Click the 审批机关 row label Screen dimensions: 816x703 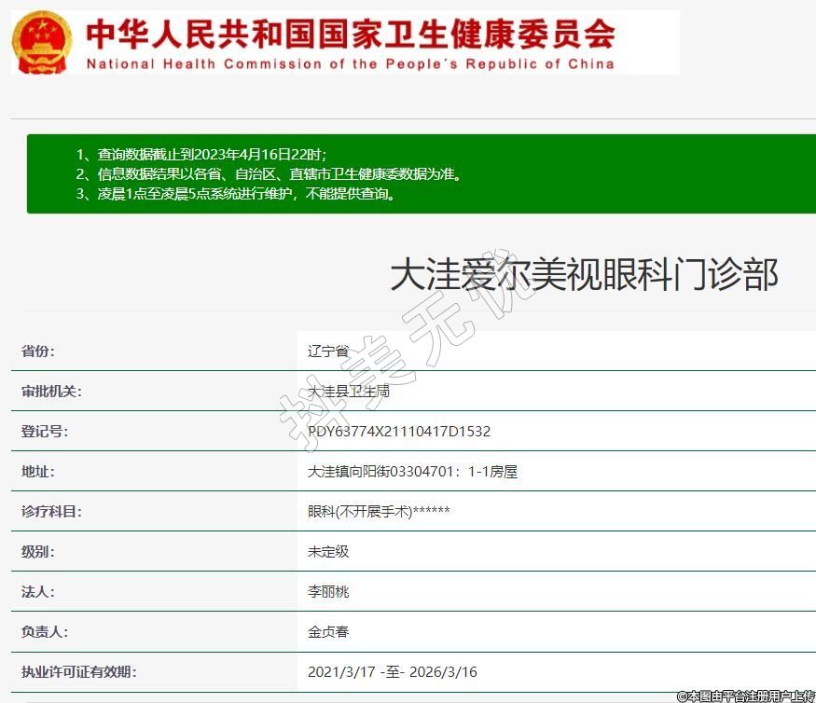(51, 392)
